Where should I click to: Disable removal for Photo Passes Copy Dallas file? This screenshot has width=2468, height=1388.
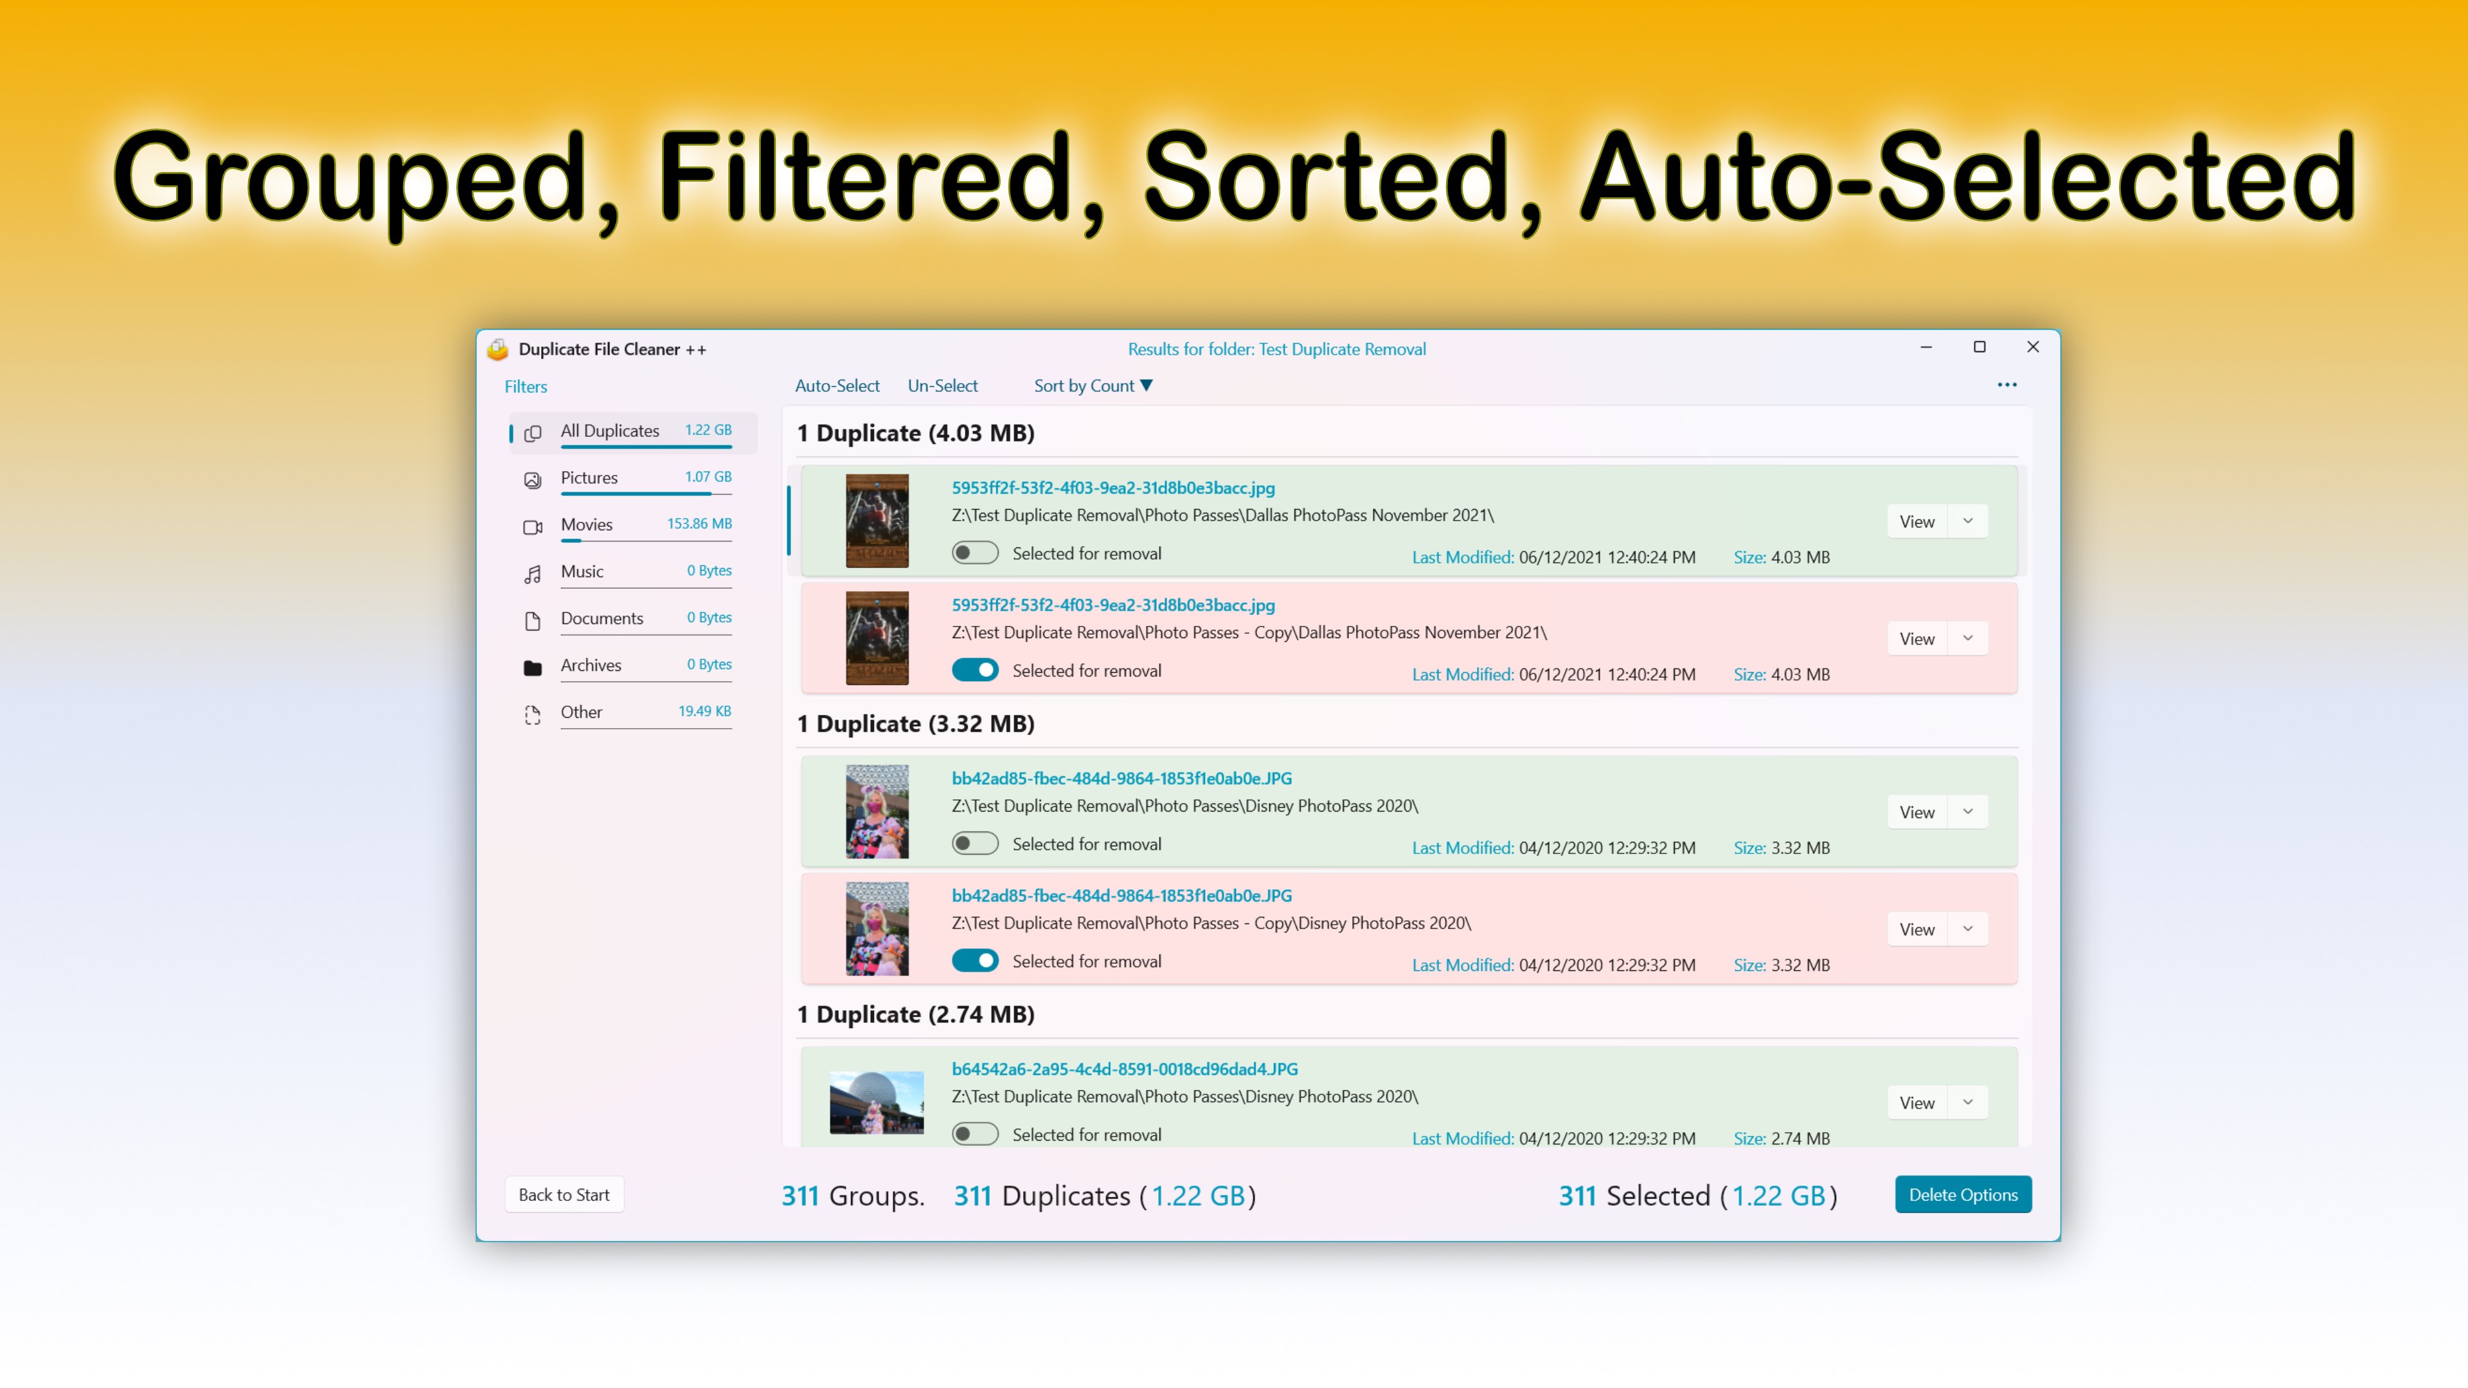[x=974, y=670]
